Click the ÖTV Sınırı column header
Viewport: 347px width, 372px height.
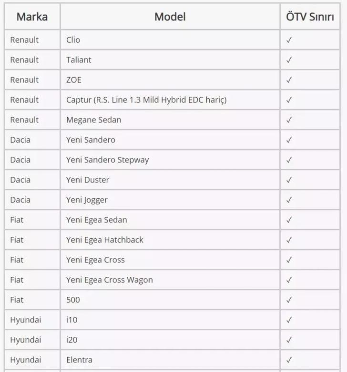click(x=310, y=17)
